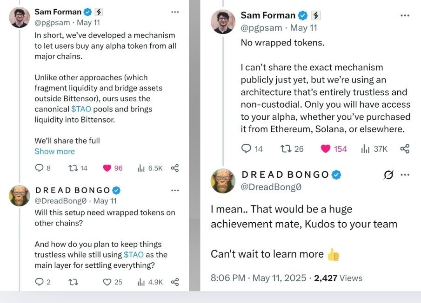Reply to Dread Bongo's tweet with 2 replies
Viewport: 421px width, 303px height.
point(40,282)
